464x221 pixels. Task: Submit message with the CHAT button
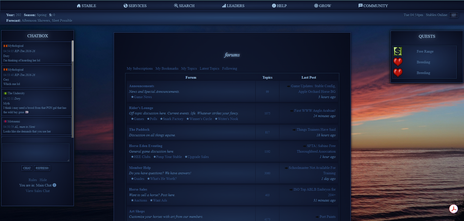(x=27, y=168)
